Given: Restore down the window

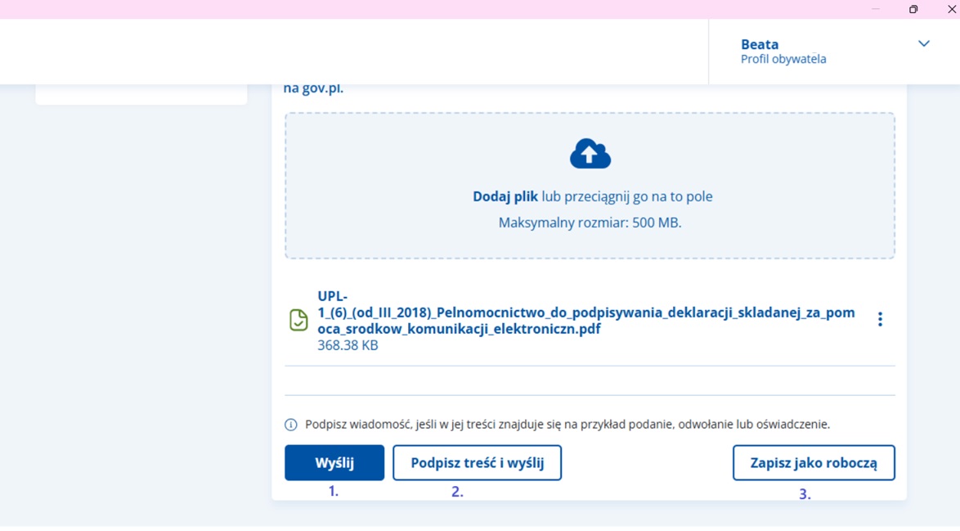Looking at the screenshot, I should (913, 9).
